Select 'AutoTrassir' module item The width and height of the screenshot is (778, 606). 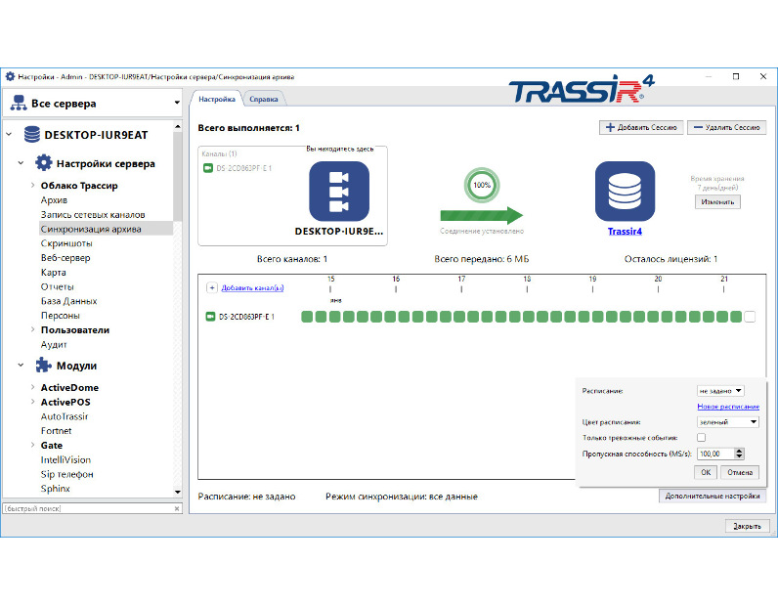(x=65, y=416)
